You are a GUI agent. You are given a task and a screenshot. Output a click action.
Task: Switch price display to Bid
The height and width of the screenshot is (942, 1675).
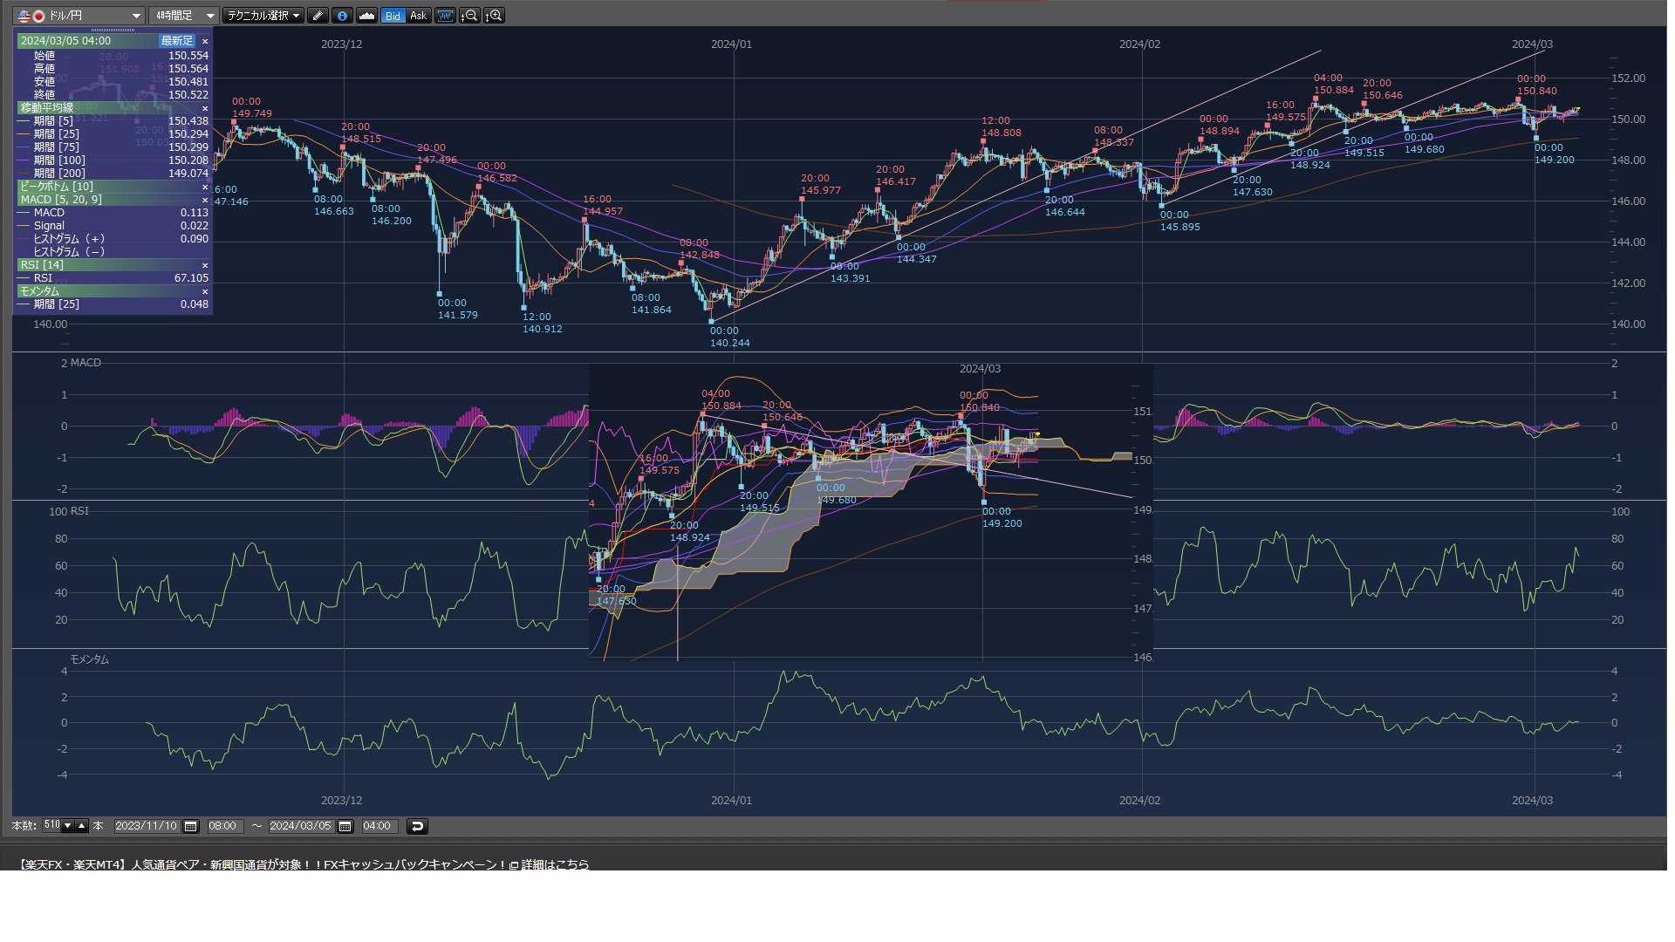tap(393, 16)
